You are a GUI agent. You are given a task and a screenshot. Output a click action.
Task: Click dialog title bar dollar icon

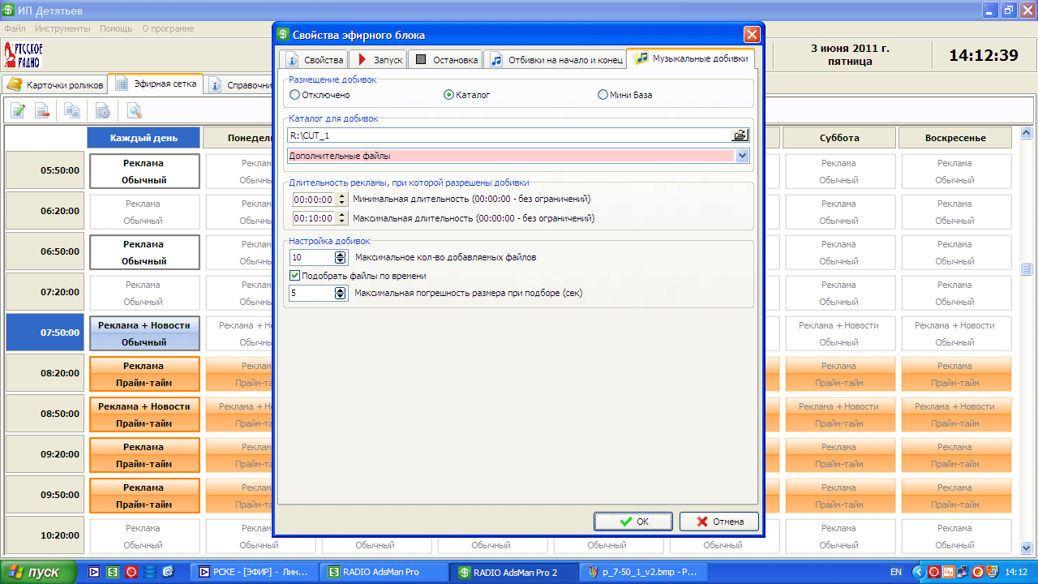pyautogui.click(x=283, y=35)
